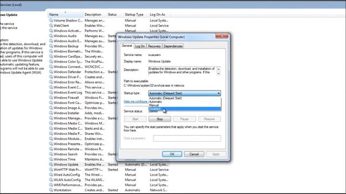Select the Windows Presentation Foundation row name
The image size is (346, 194).
tap(68, 144)
